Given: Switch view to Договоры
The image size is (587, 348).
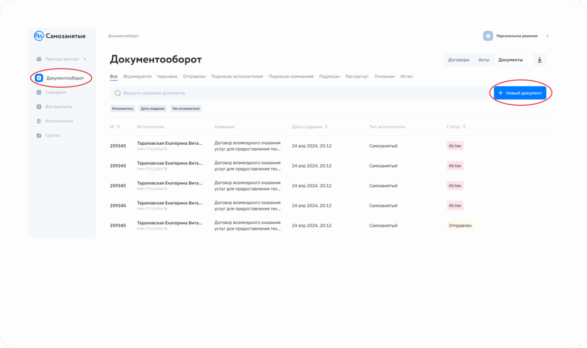Looking at the screenshot, I should (459, 60).
